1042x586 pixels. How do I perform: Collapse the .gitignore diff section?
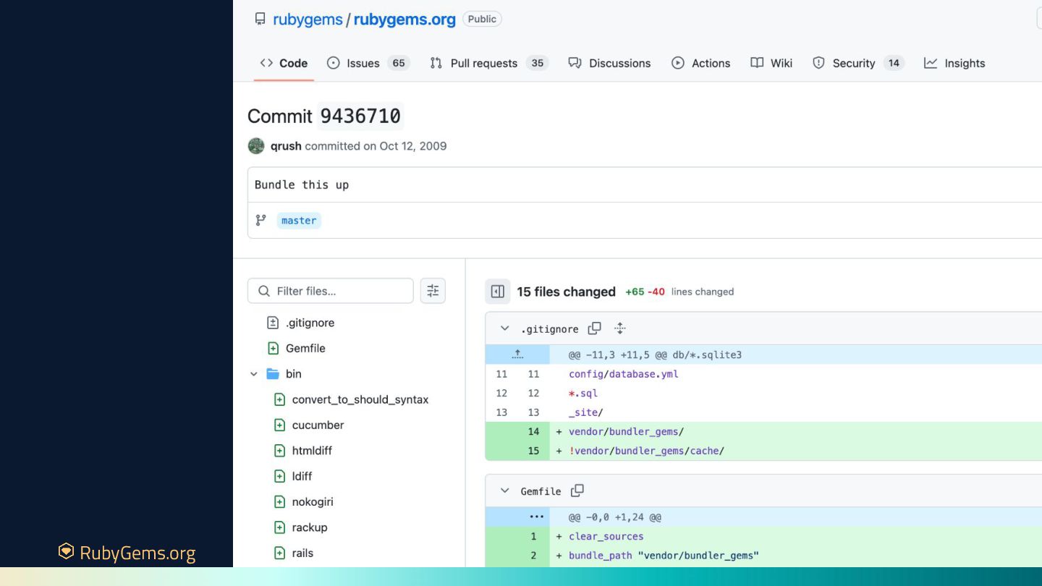point(504,328)
